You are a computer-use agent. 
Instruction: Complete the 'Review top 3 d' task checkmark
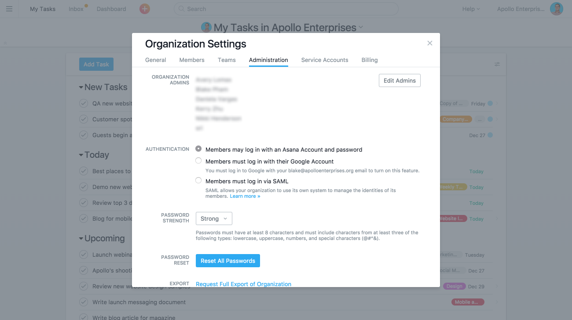point(84,203)
